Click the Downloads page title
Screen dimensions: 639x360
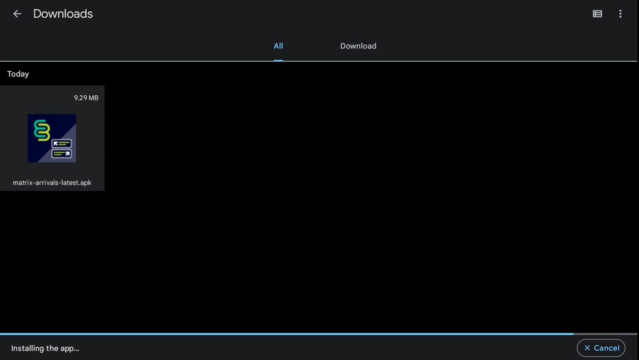point(63,14)
